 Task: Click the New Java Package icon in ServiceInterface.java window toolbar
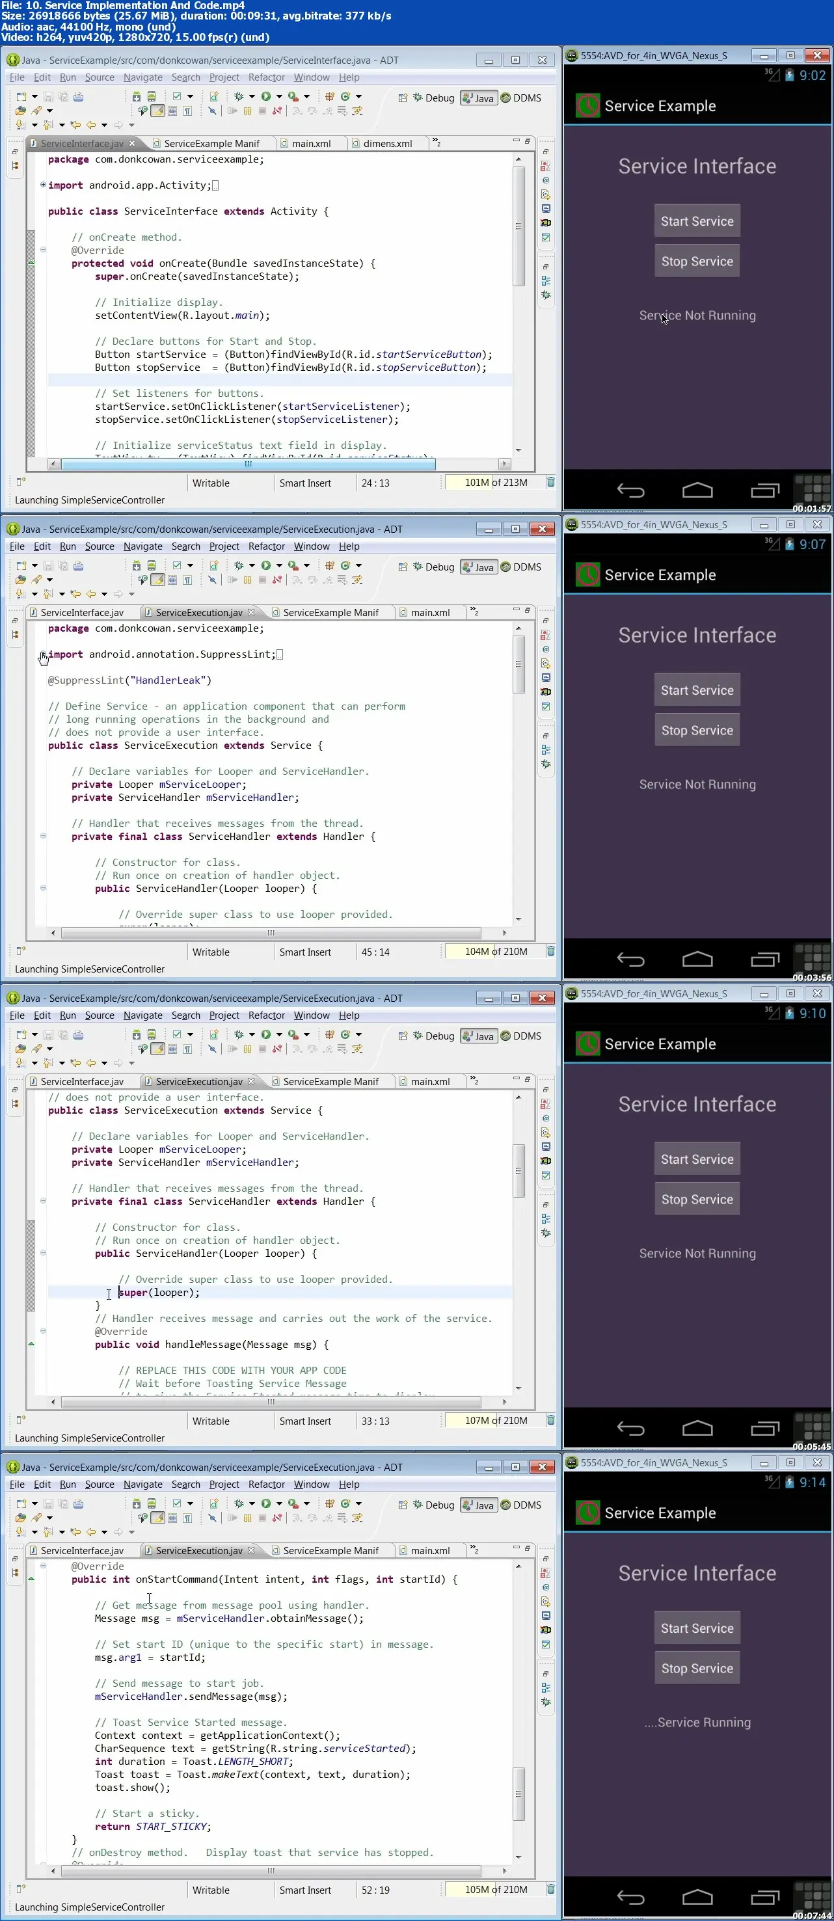pyautogui.click(x=329, y=96)
